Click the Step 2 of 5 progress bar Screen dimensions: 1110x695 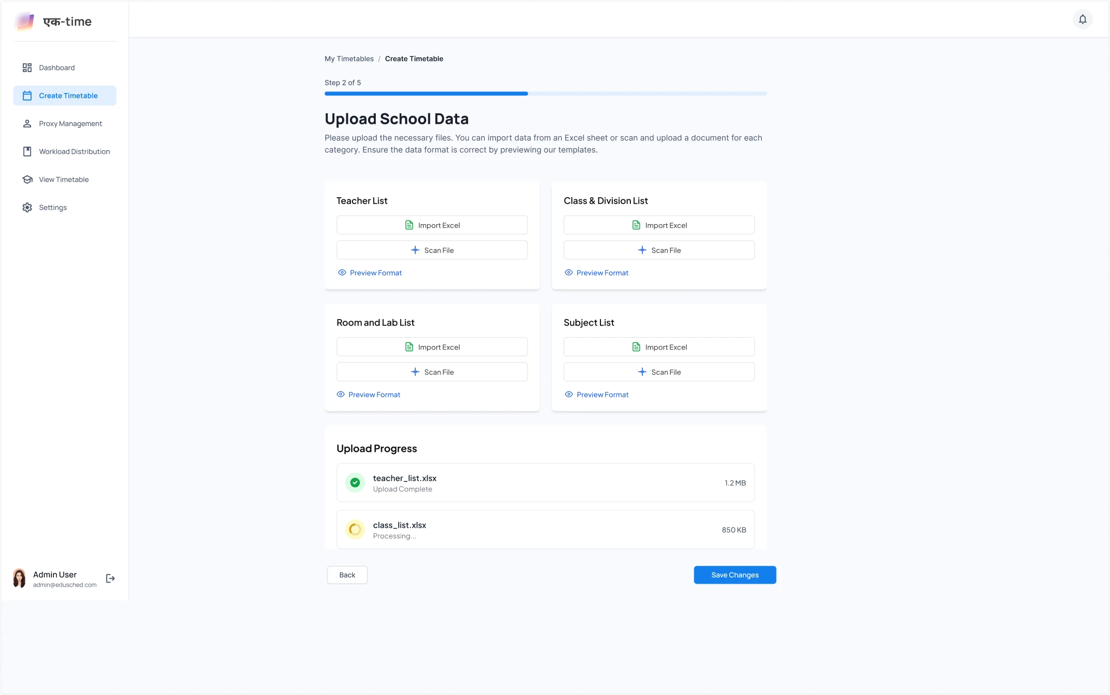coord(546,93)
